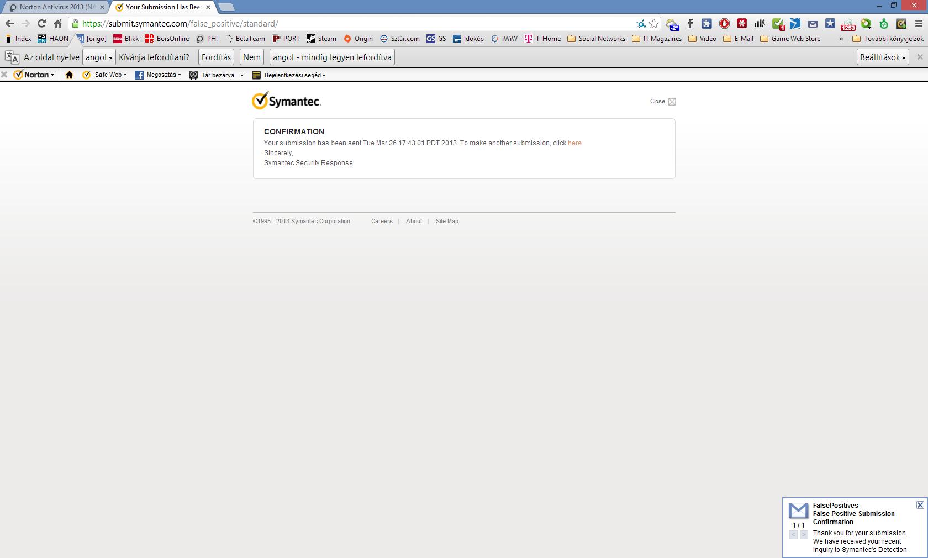Viewport: 928px width, 558px height.
Task: Open the E-Mail bookmark folder
Action: pyautogui.click(x=738, y=39)
